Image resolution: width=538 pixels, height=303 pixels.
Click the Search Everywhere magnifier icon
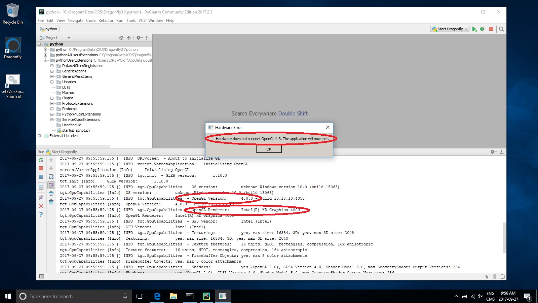(x=501, y=29)
